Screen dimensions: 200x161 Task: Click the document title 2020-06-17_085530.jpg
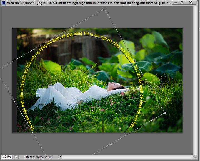24,3
